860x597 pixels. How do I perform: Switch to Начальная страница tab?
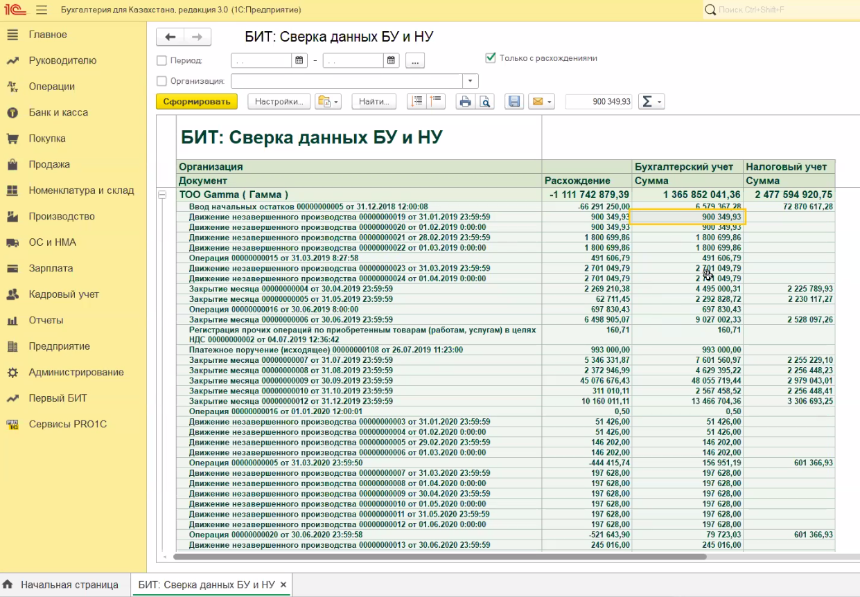[x=68, y=585]
